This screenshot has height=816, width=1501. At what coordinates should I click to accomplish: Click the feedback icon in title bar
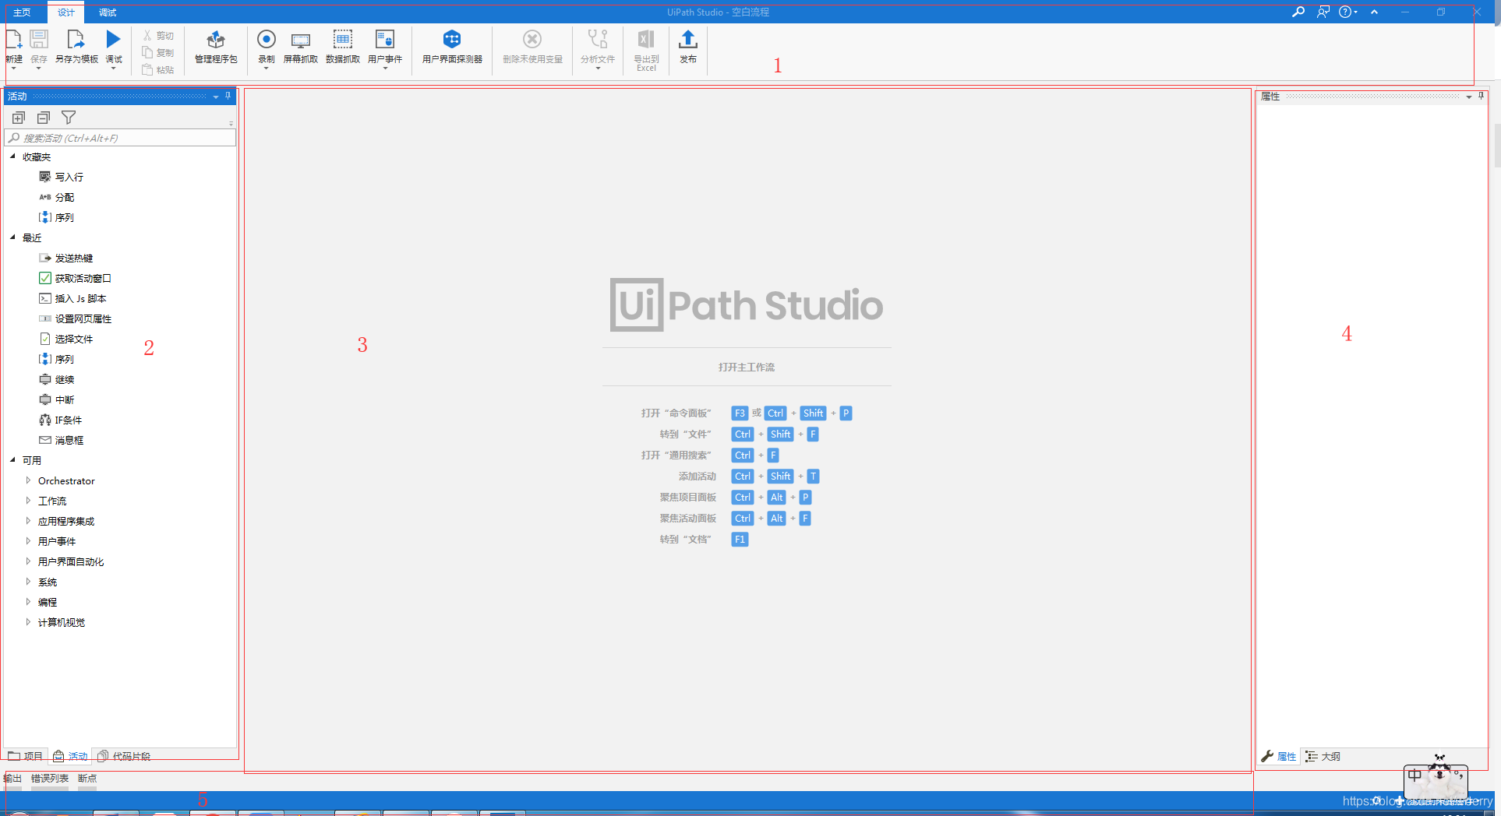click(1323, 12)
